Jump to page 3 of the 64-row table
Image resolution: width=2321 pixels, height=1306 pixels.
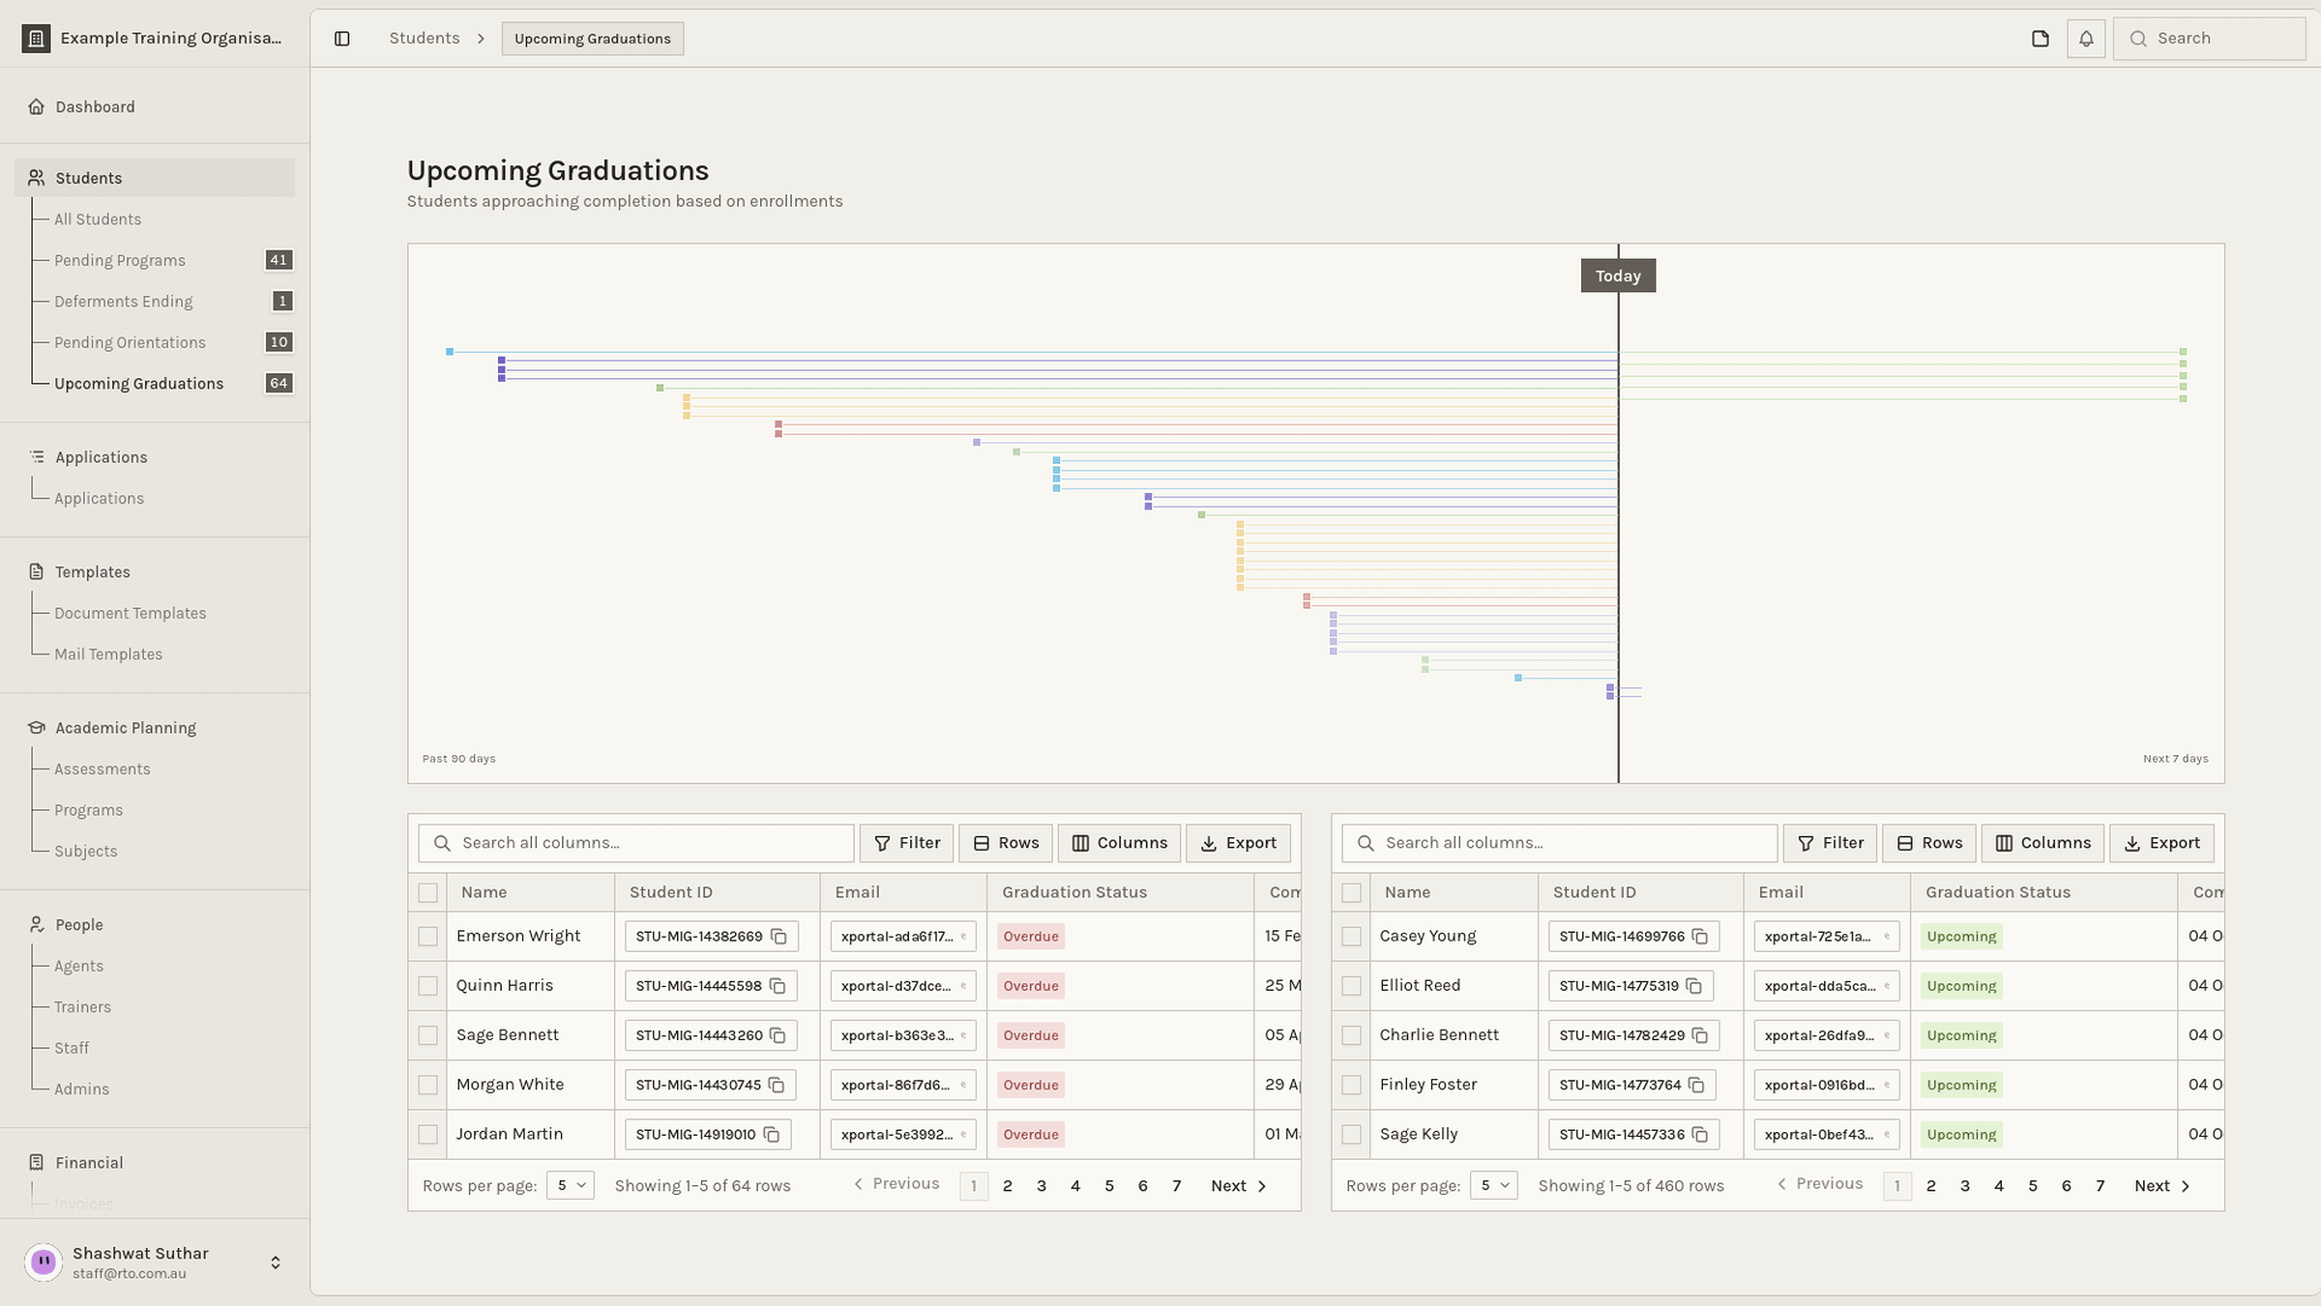point(1042,1186)
